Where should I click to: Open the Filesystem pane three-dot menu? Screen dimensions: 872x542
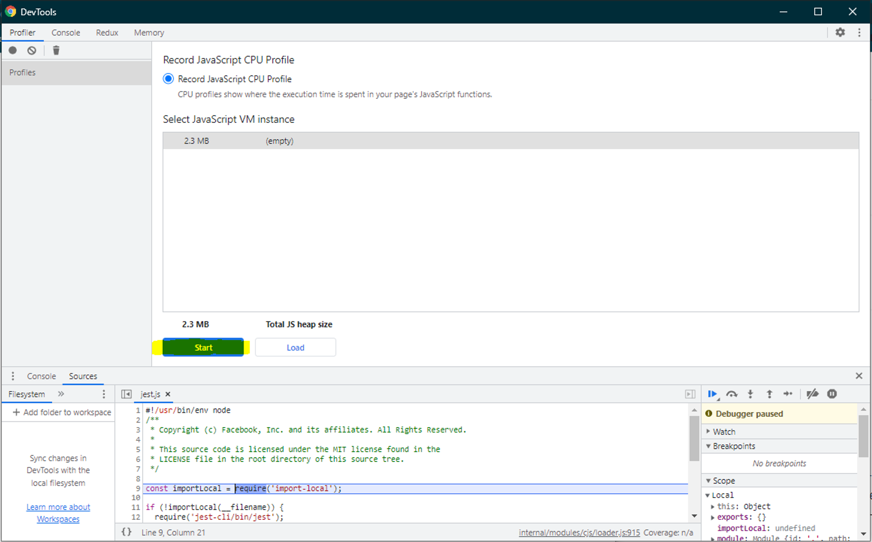(x=104, y=394)
